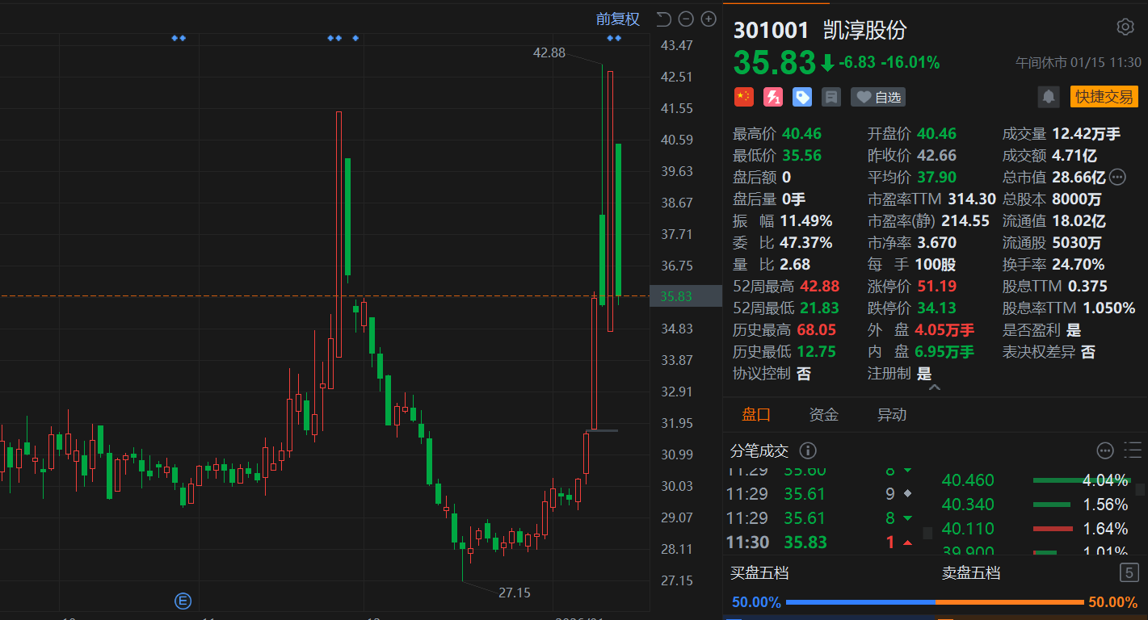Toggle the order book depth '5' box
The width and height of the screenshot is (1148, 620).
click(x=1129, y=573)
